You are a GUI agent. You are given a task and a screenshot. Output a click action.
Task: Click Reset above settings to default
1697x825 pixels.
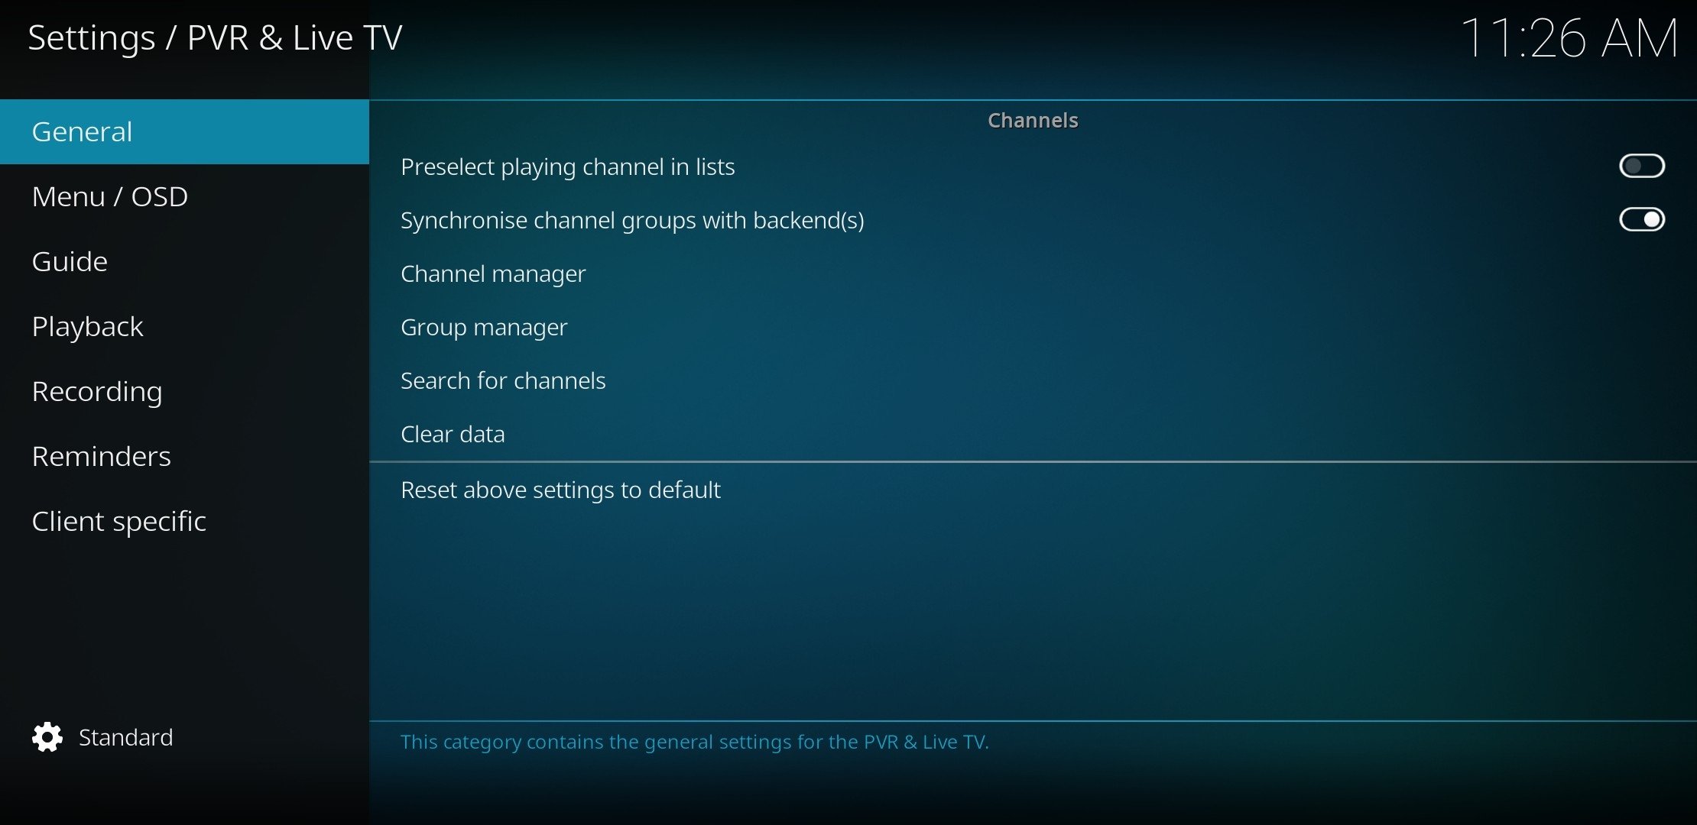pos(562,490)
